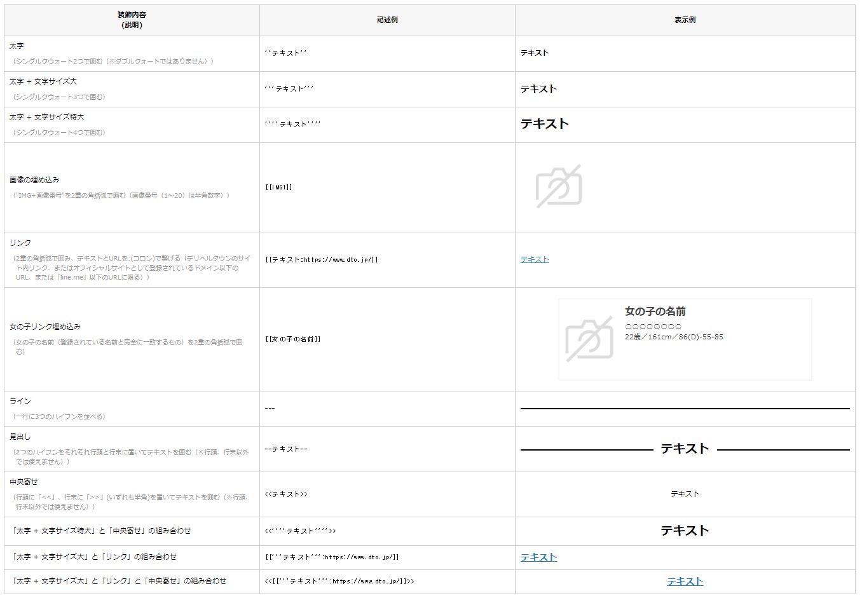The width and height of the screenshot is (862, 598).
Task: Click the [[IMG1]] syntax example
Action: [278, 187]
